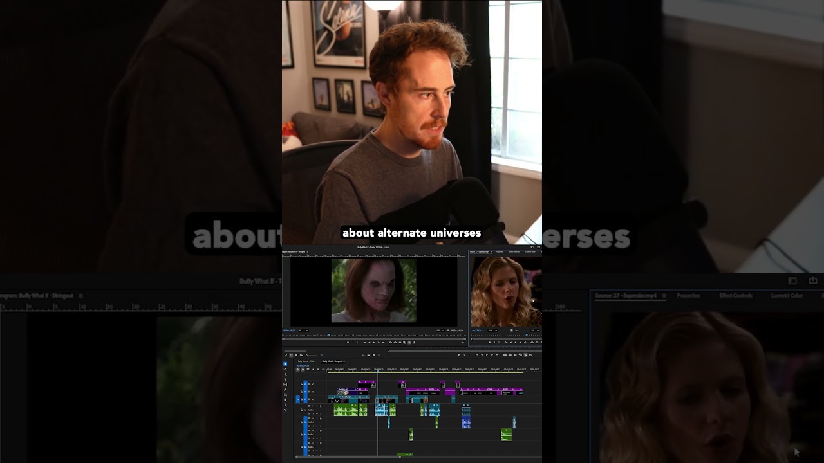Add marker in Program monitor transport
The image size is (824, 463).
coord(348,343)
